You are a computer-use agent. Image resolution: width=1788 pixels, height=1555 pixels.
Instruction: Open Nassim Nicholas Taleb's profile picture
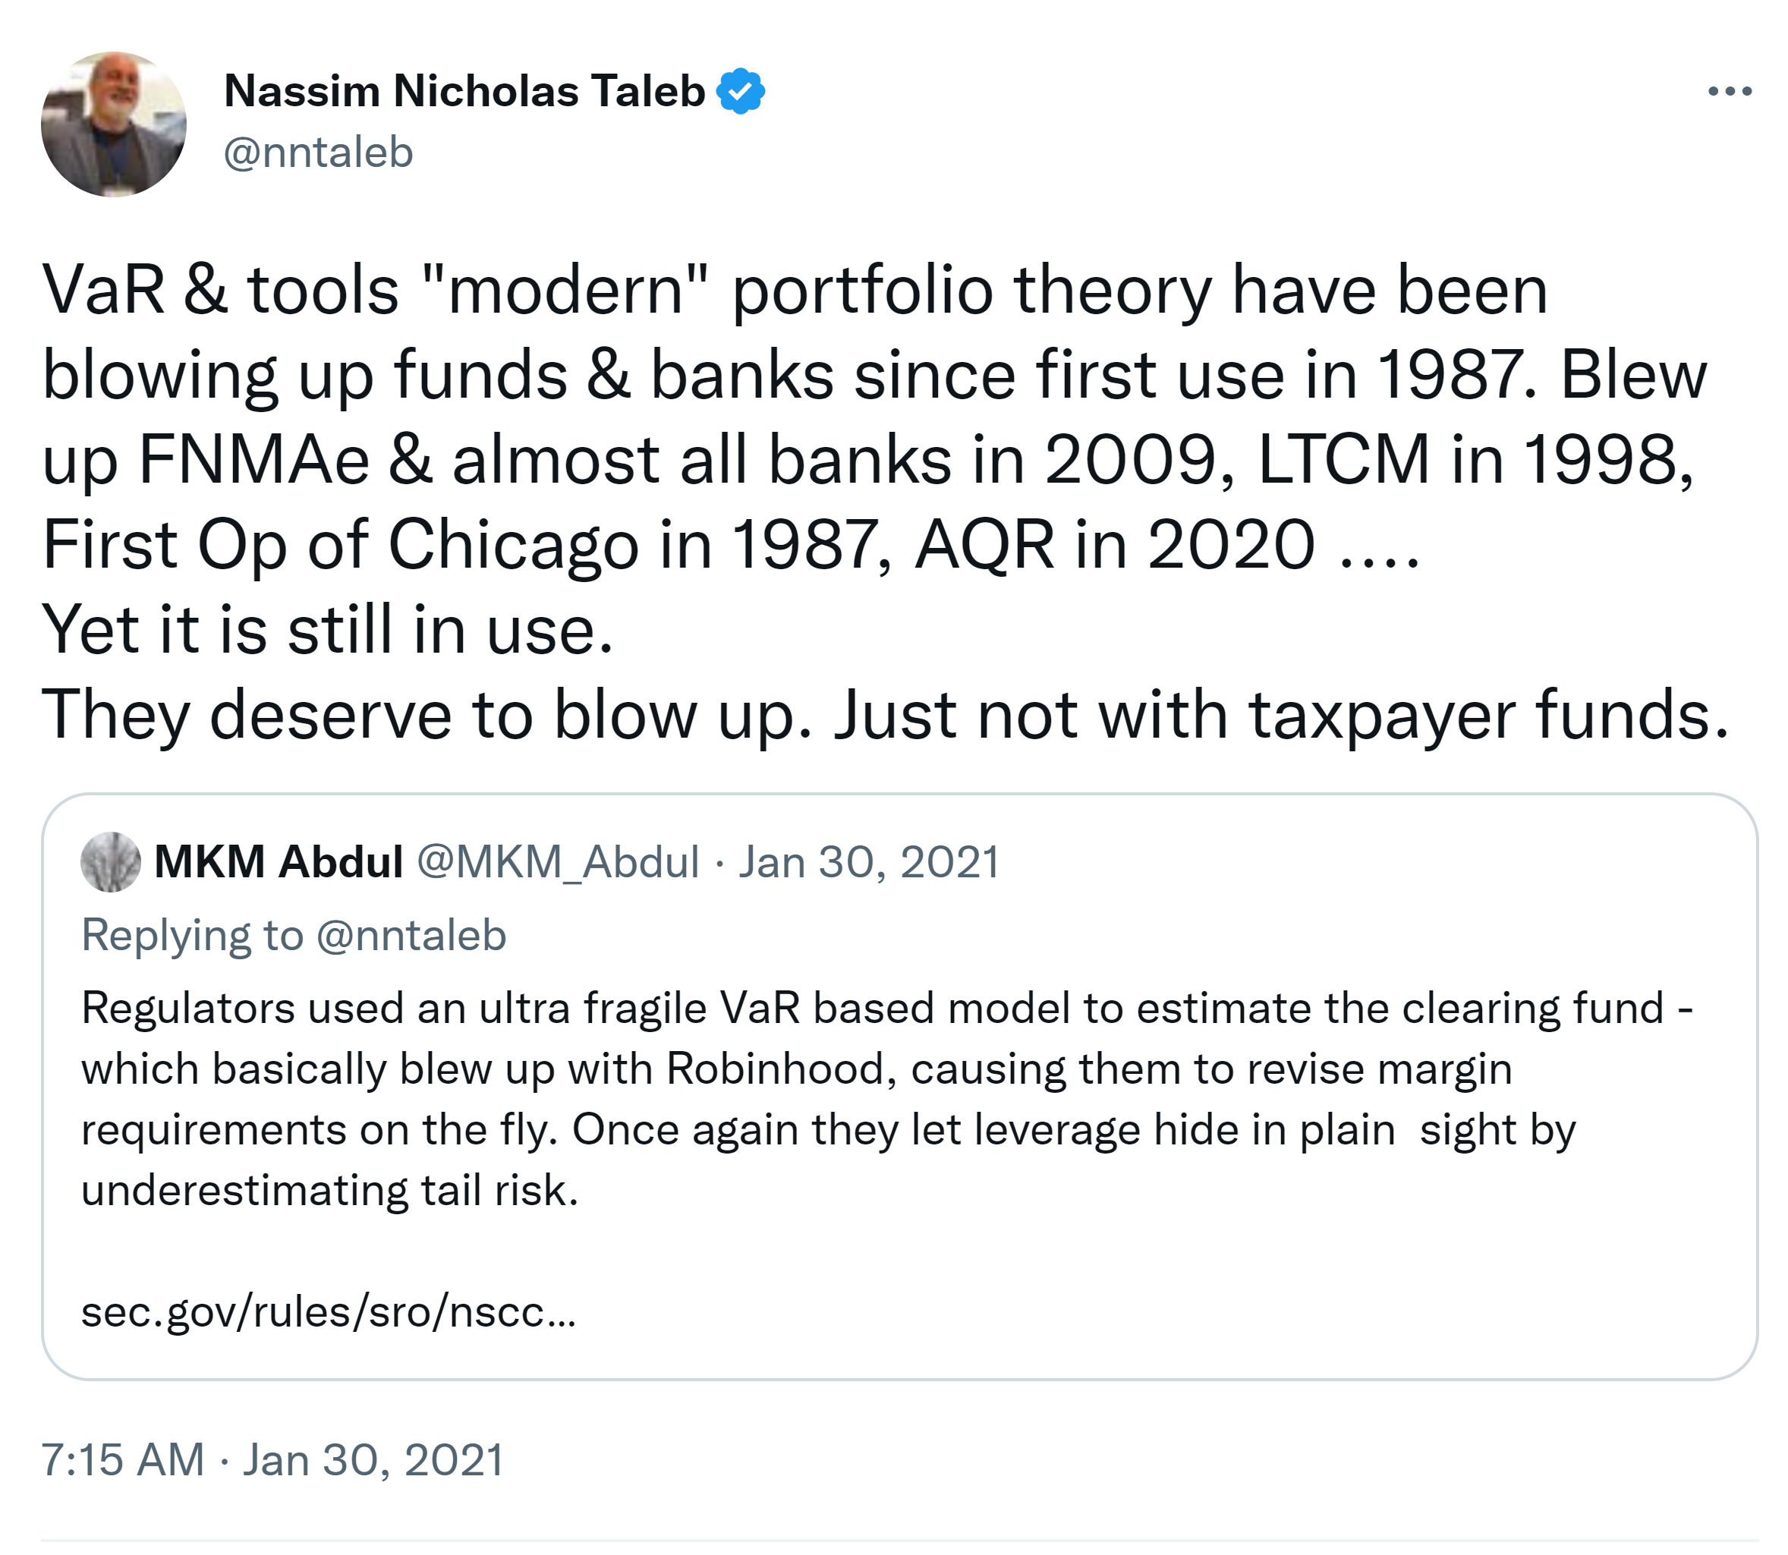pos(114,124)
